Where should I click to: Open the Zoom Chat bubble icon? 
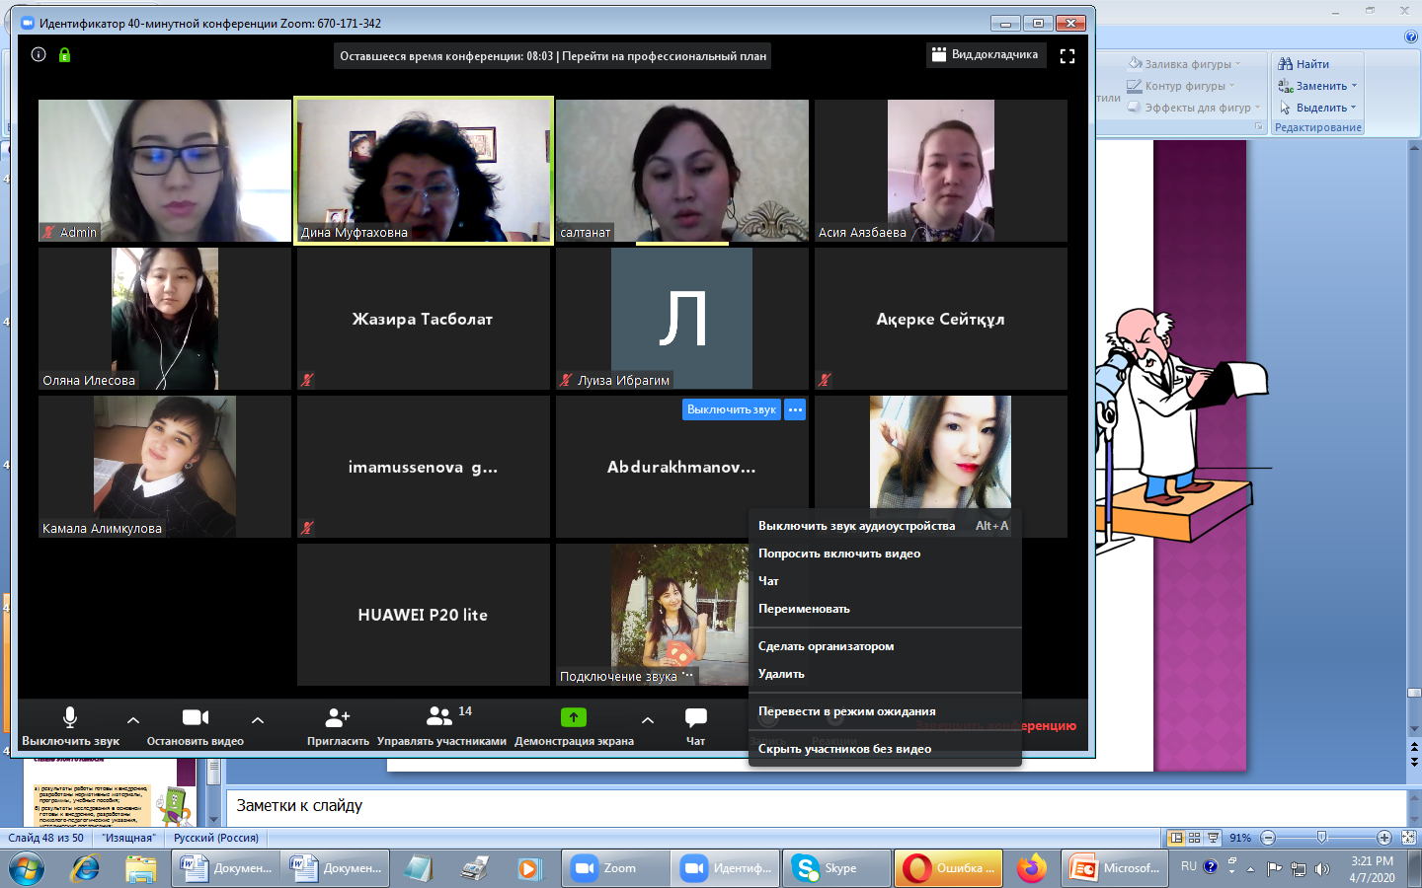pos(696,717)
